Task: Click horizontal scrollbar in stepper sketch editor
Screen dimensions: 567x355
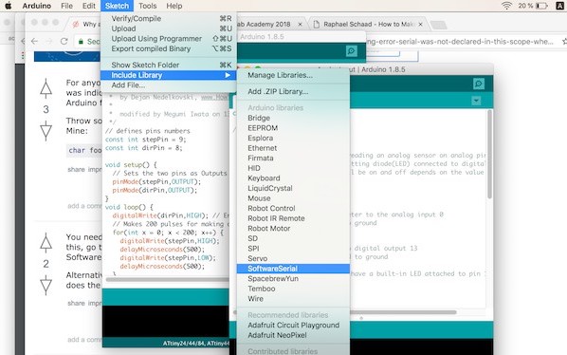Action: pyautogui.click(x=168, y=279)
